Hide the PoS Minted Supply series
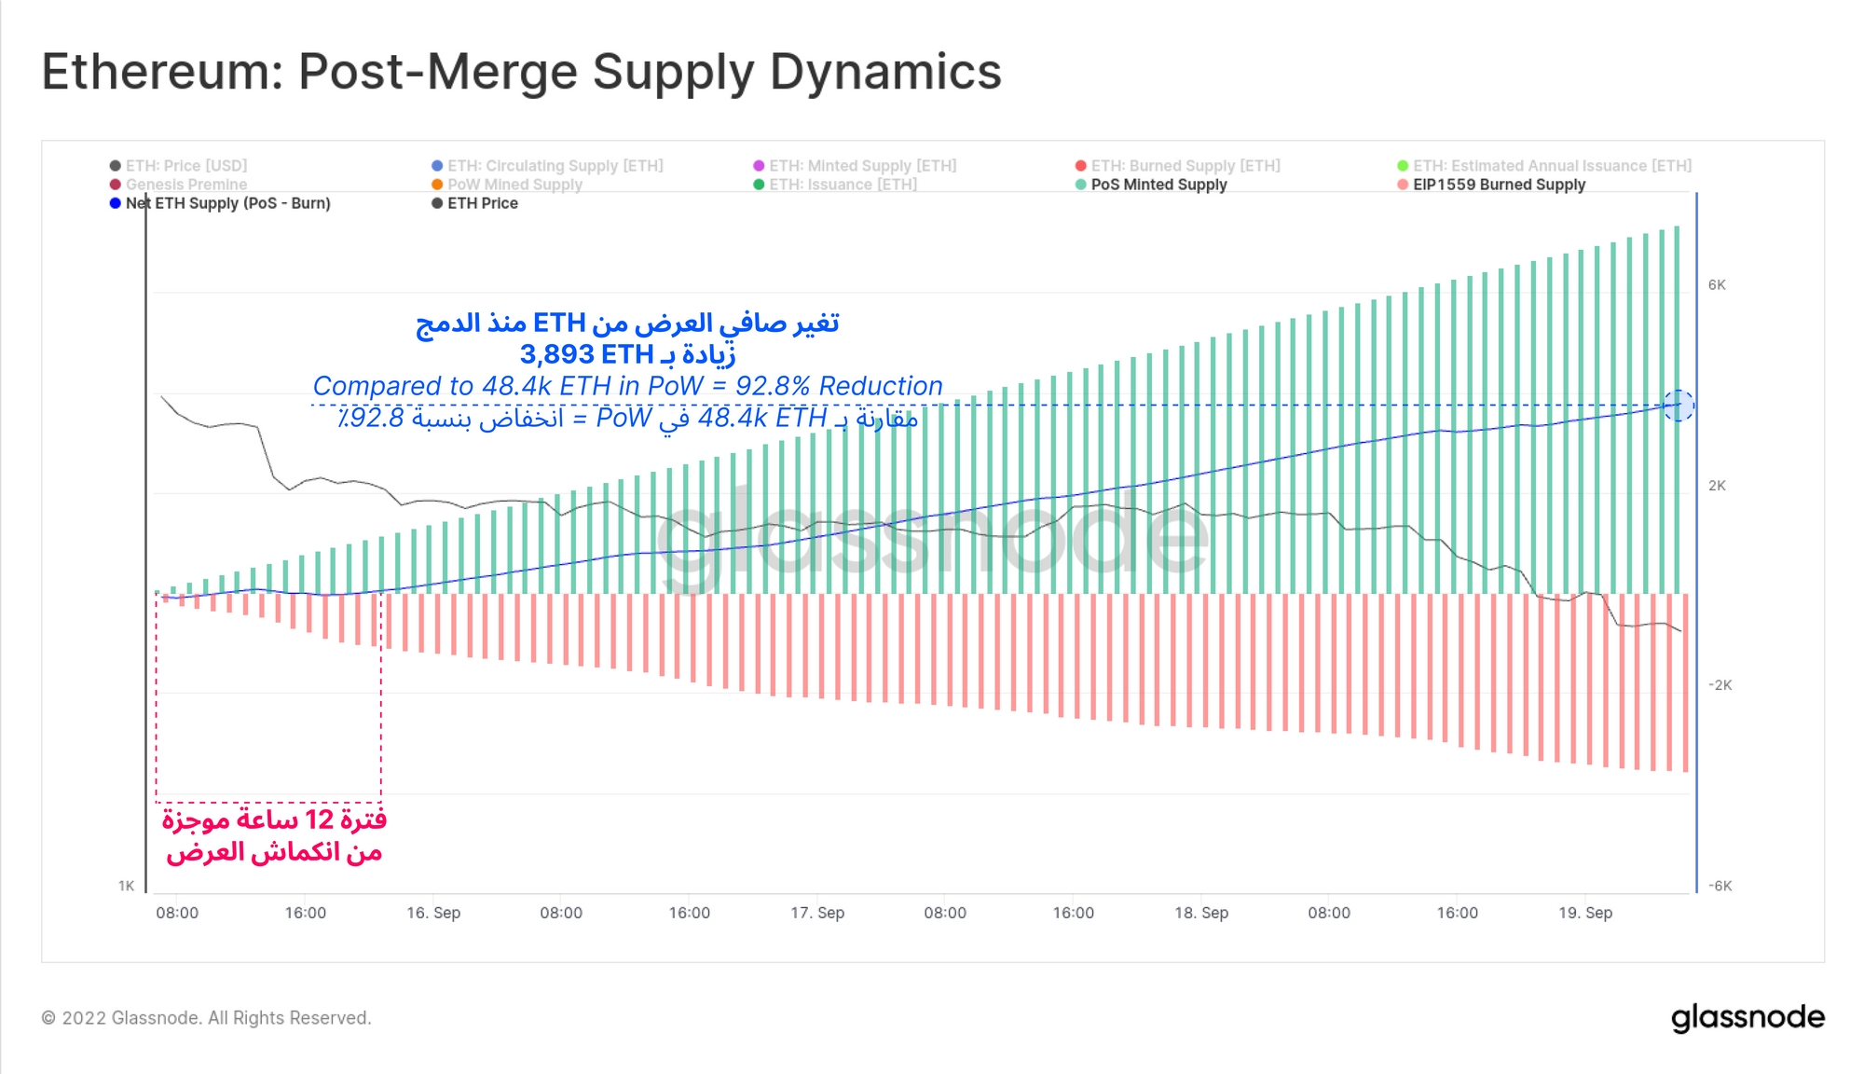Image resolution: width=1864 pixels, height=1074 pixels. [x=1158, y=185]
